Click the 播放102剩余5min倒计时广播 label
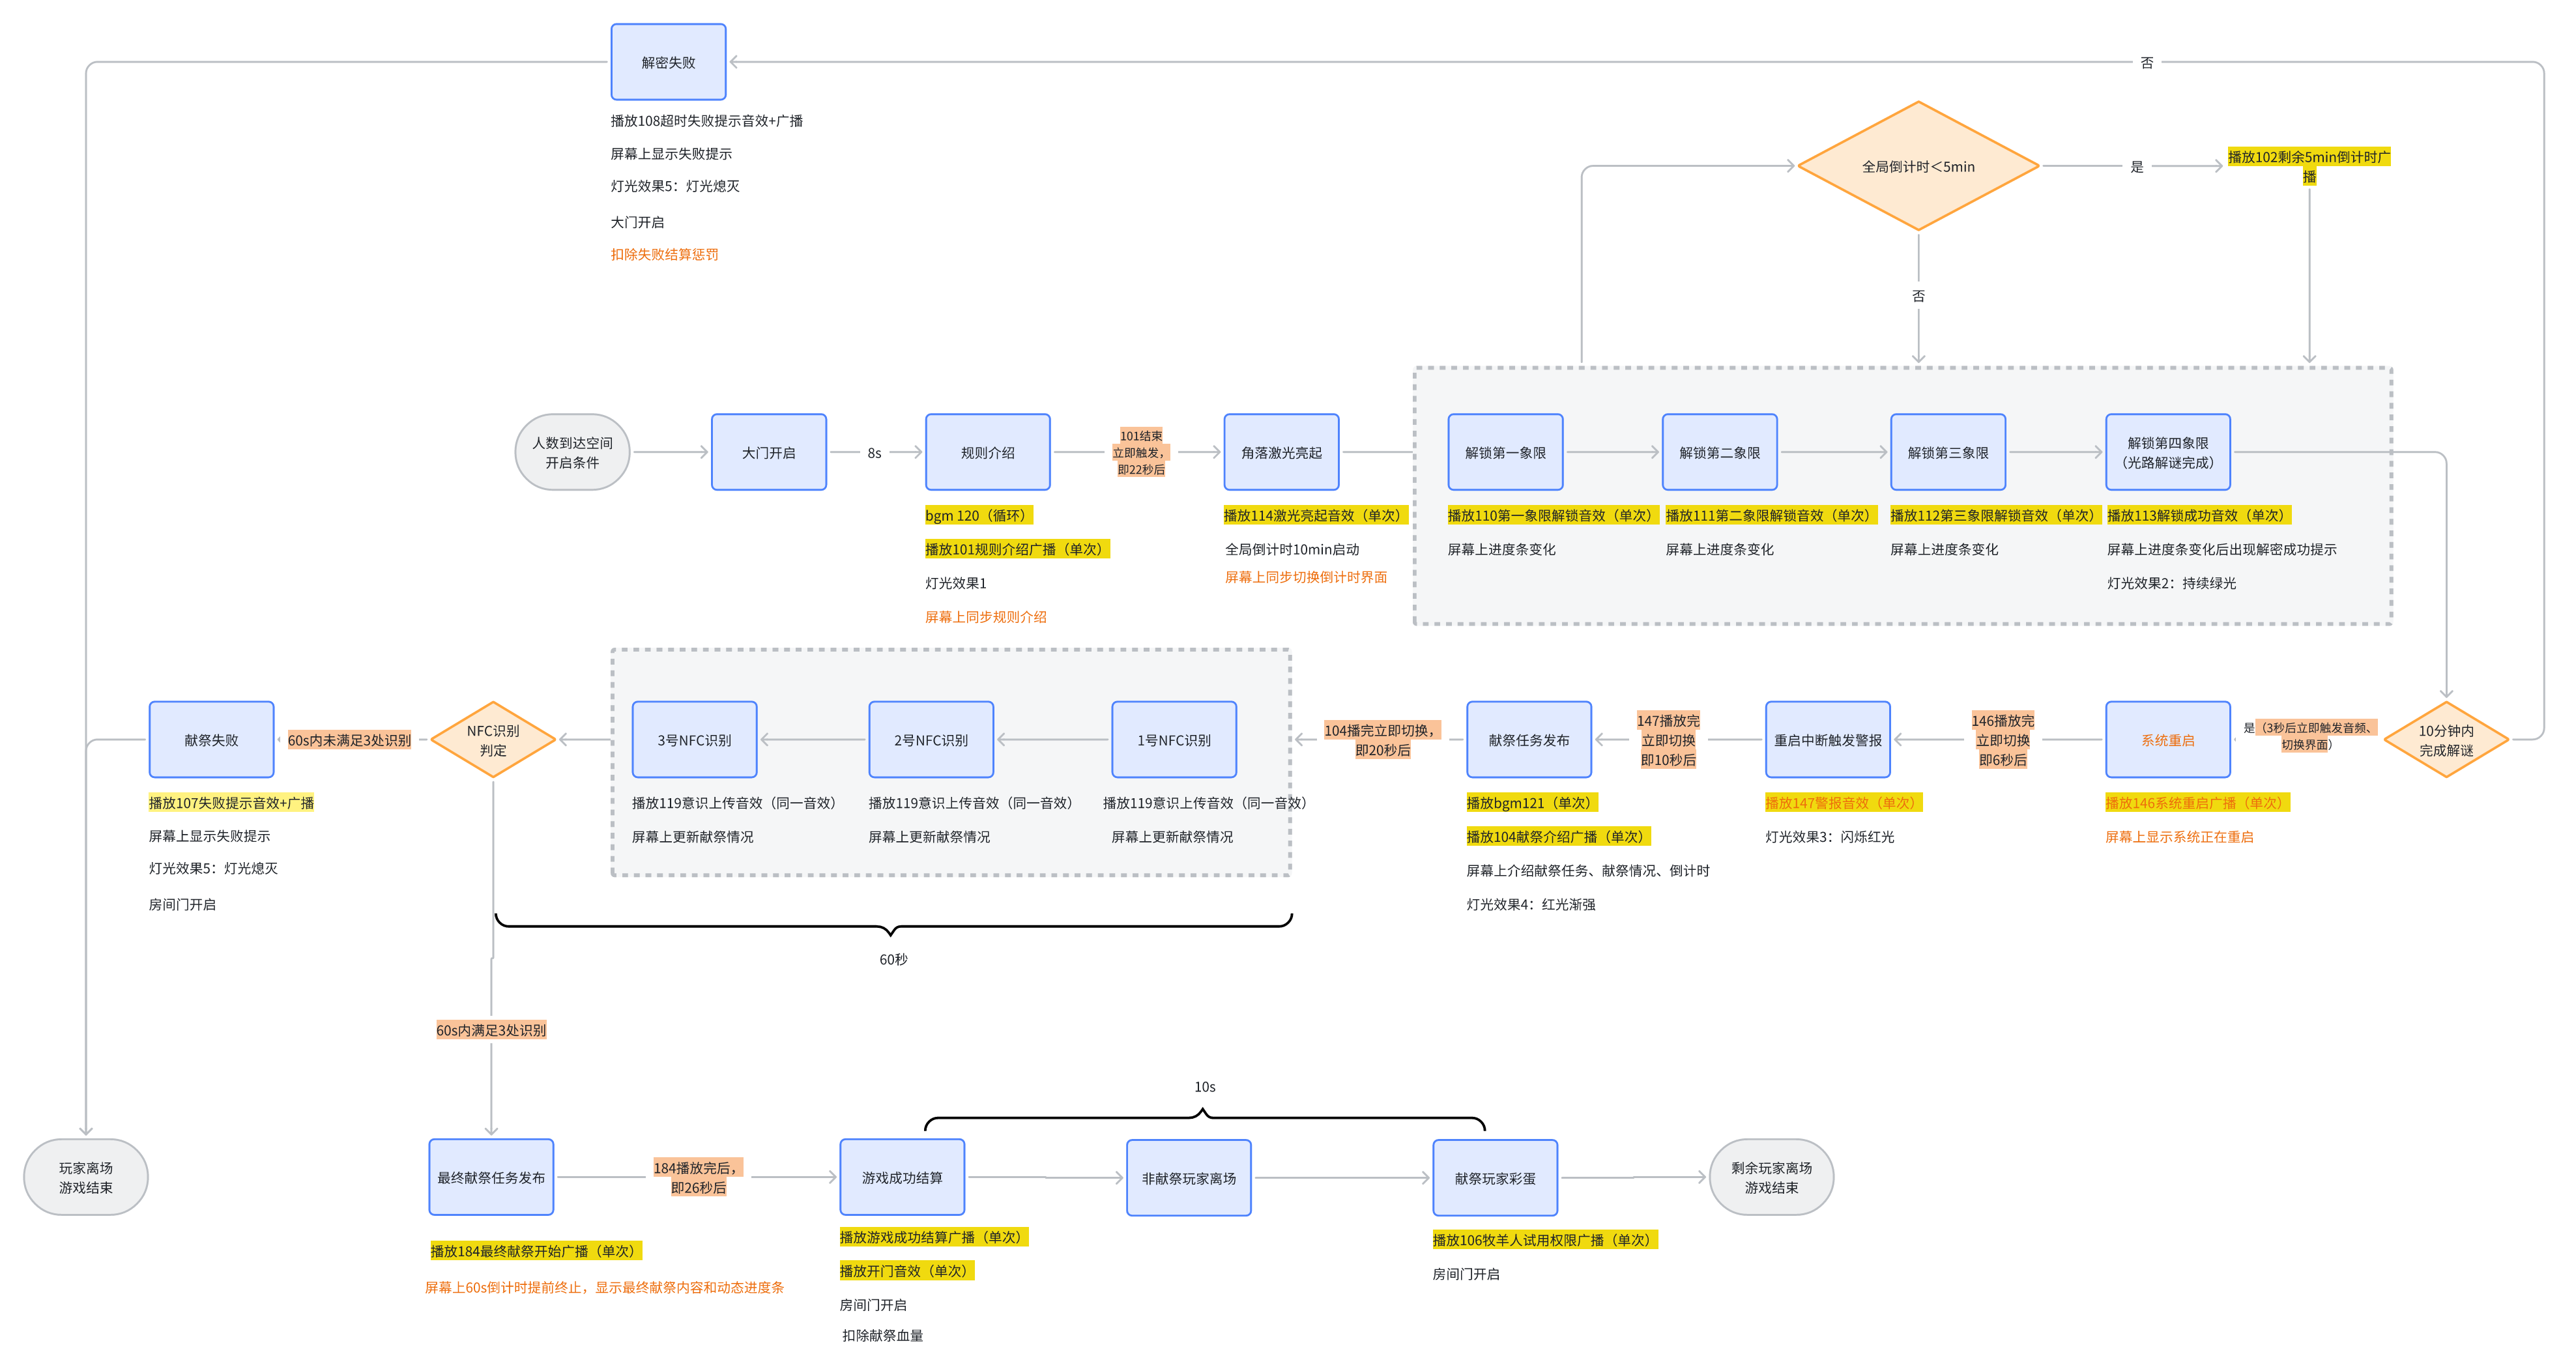This screenshot has width=2576, height=1369. [x=2309, y=166]
